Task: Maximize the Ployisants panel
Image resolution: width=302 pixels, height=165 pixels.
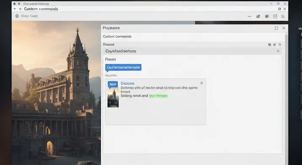Action: tap(276, 28)
